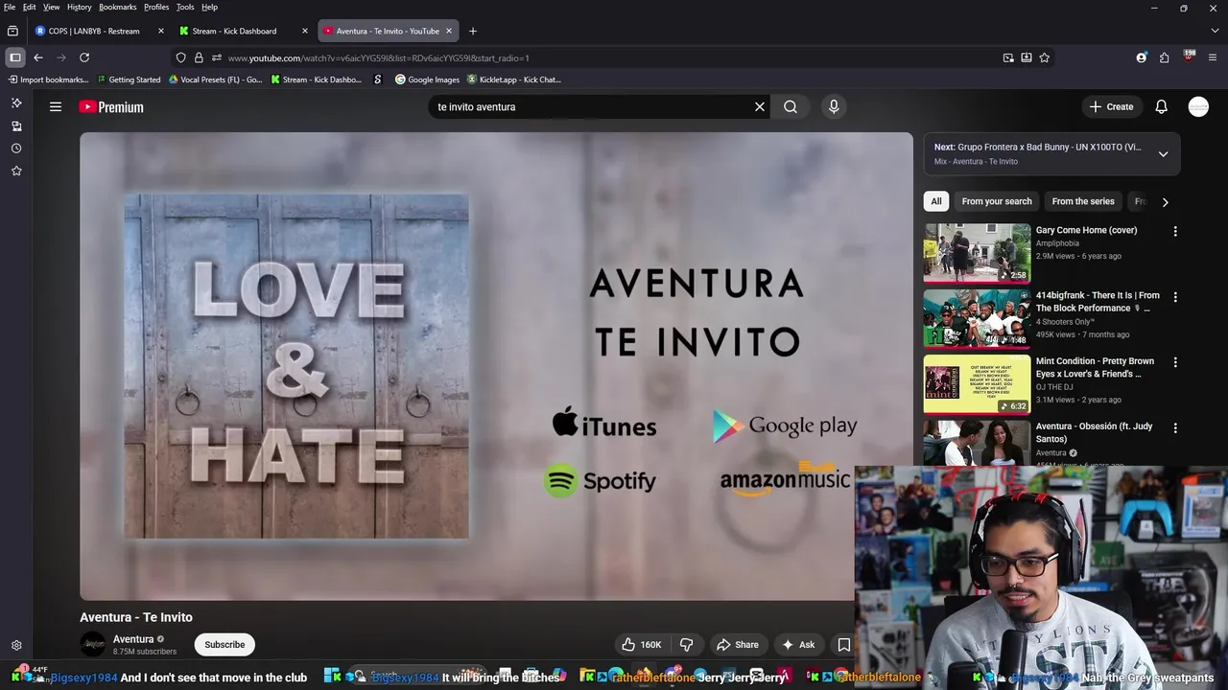Dislike the Te Invito video
Image resolution: width=1228 pixels, height=690 pixels.
686,645
